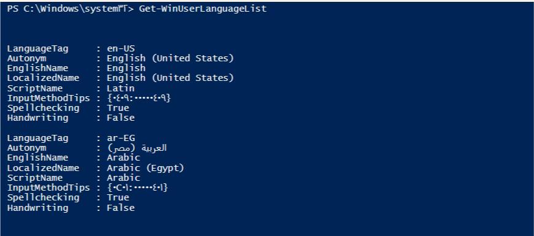Click the LocalizedName Arabic (Egypt) value
The height and width of the screenshot is (236, 534).
pyautogui.click(x=145, y=168)
